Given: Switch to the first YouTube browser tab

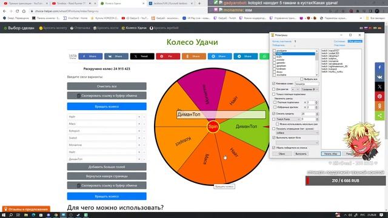Looking at the screenshot, I should coord(25,4).
